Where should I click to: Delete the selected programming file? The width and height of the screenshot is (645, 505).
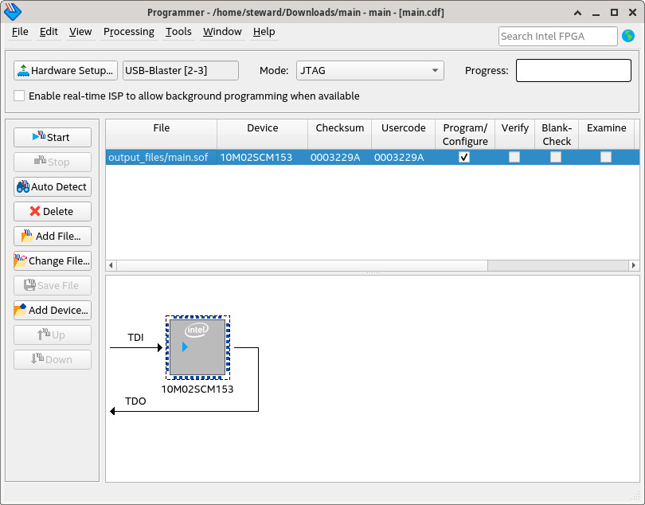click(x=53, y=212)
